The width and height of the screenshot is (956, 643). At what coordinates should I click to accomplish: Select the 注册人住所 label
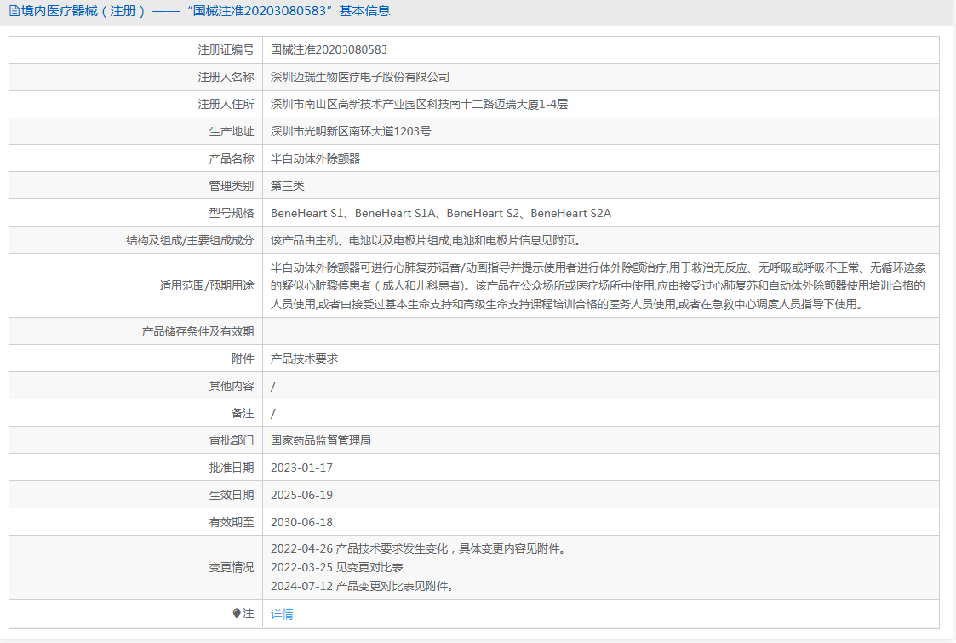click(226, 104)
